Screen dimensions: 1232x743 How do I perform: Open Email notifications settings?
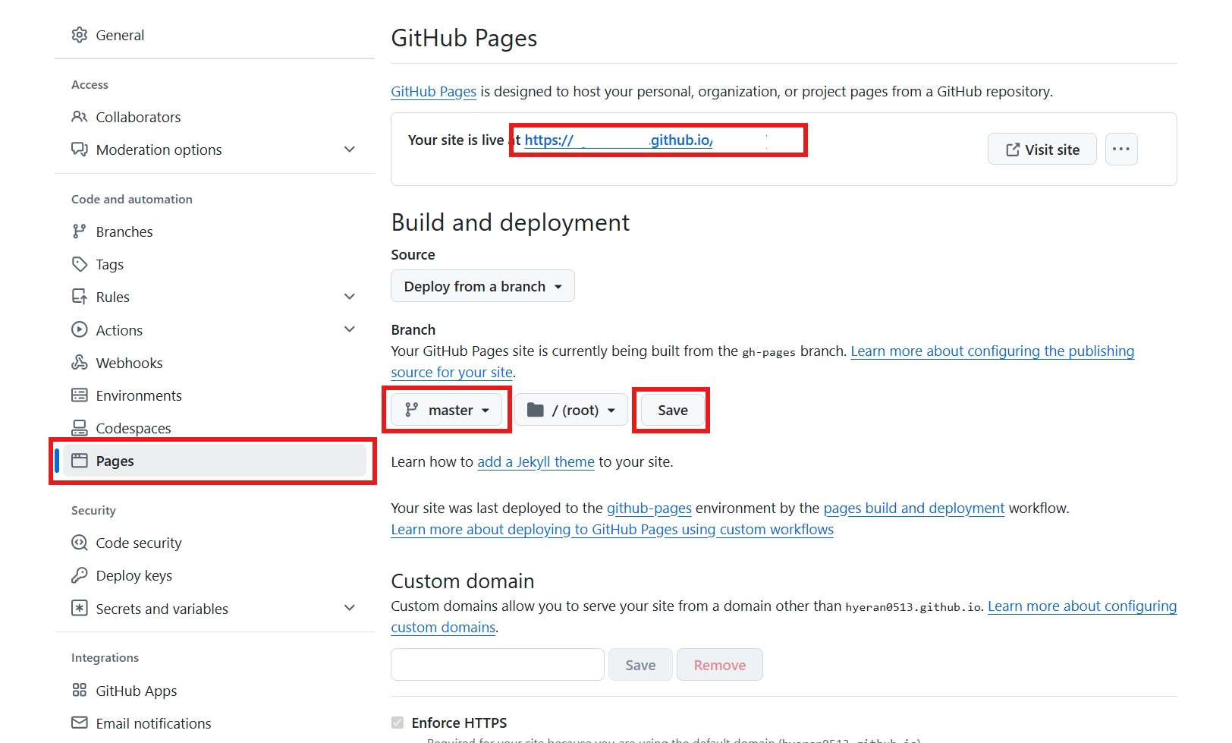pyautogui.click(x=215, y=723)
